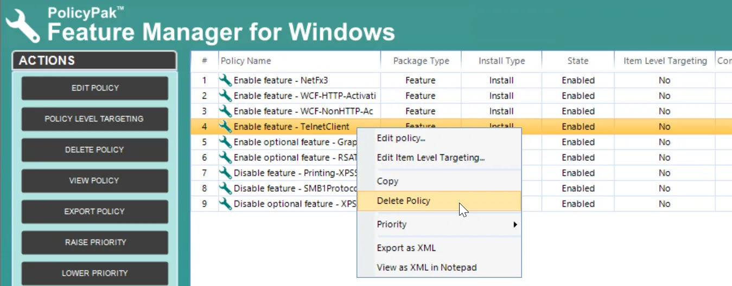
Task: Click the ACTIONS panel header
Action: [94, 61]
